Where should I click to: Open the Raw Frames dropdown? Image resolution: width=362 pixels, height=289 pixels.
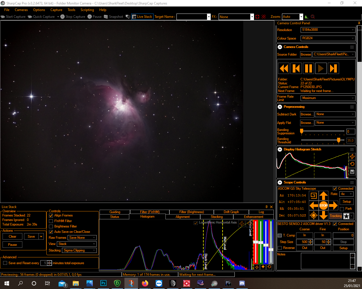coord(82,238)
